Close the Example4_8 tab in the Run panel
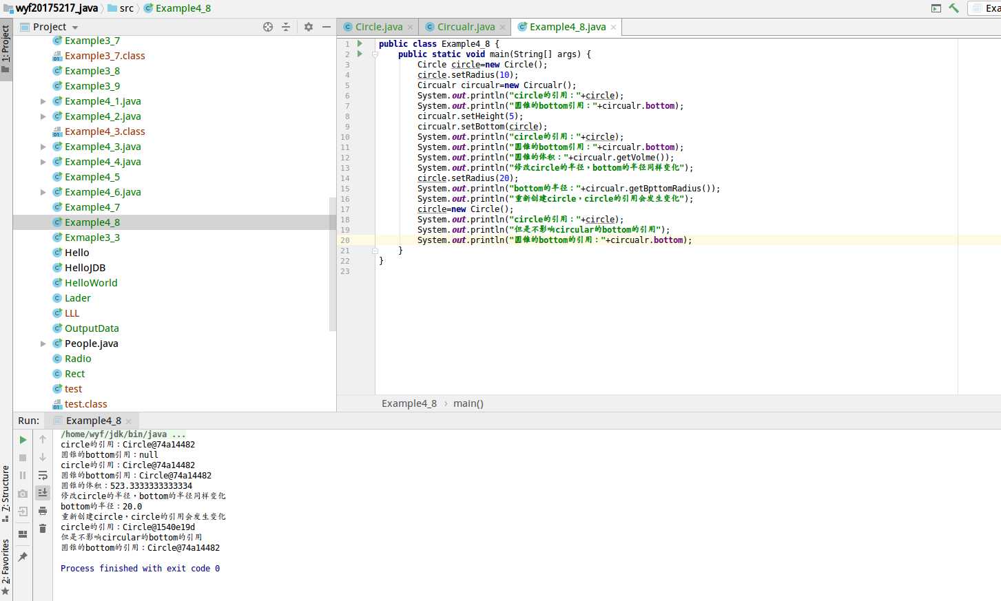1001x601 pixels. click(129, 421)
